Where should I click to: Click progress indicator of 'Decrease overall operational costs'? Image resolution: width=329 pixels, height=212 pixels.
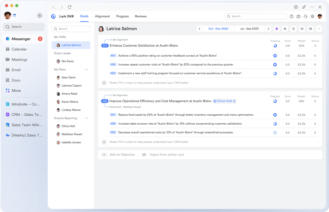(x=275, y=133)
